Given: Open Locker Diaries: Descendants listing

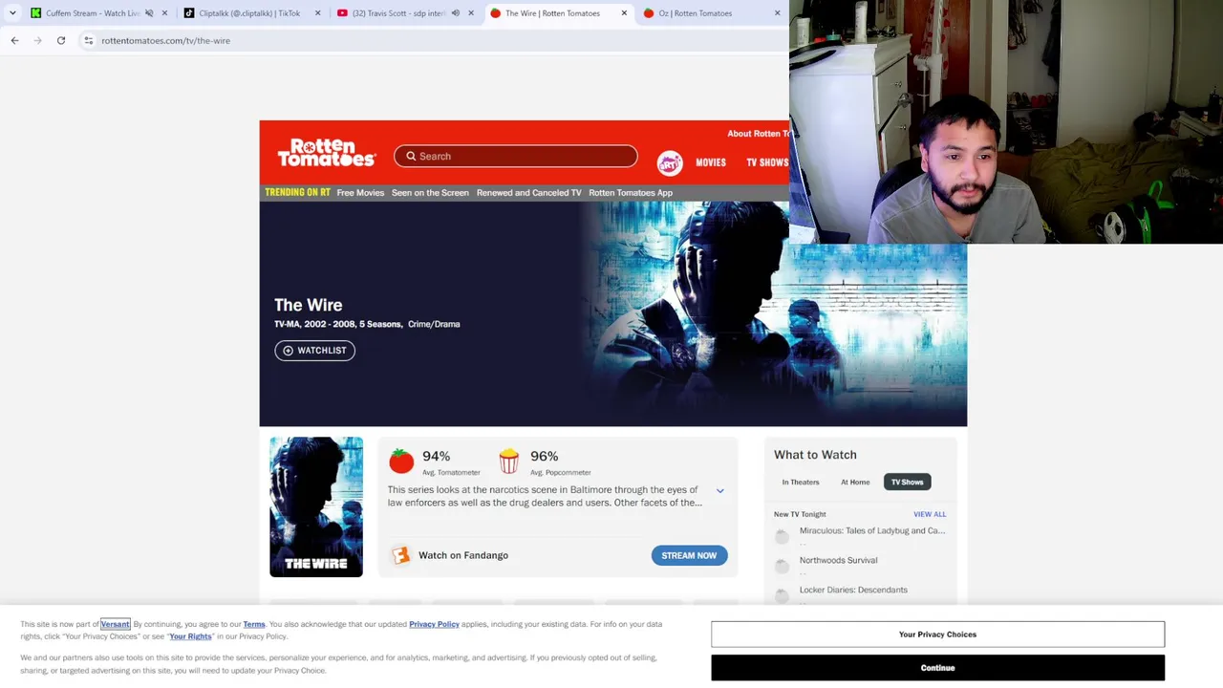Looking at the screenshot, I should pos(853,591).
